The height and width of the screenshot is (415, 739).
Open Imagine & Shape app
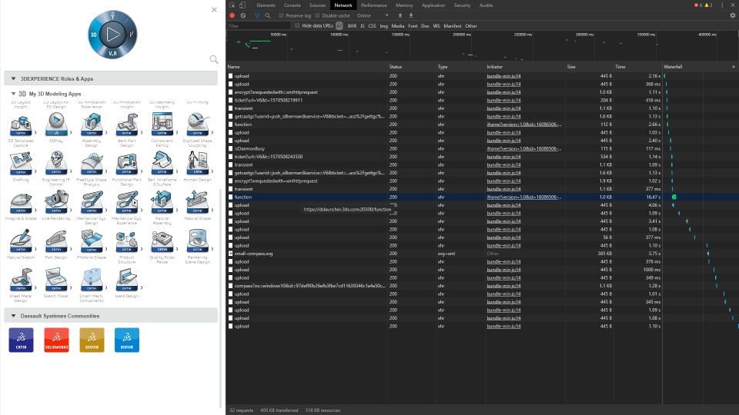[21, 203]
